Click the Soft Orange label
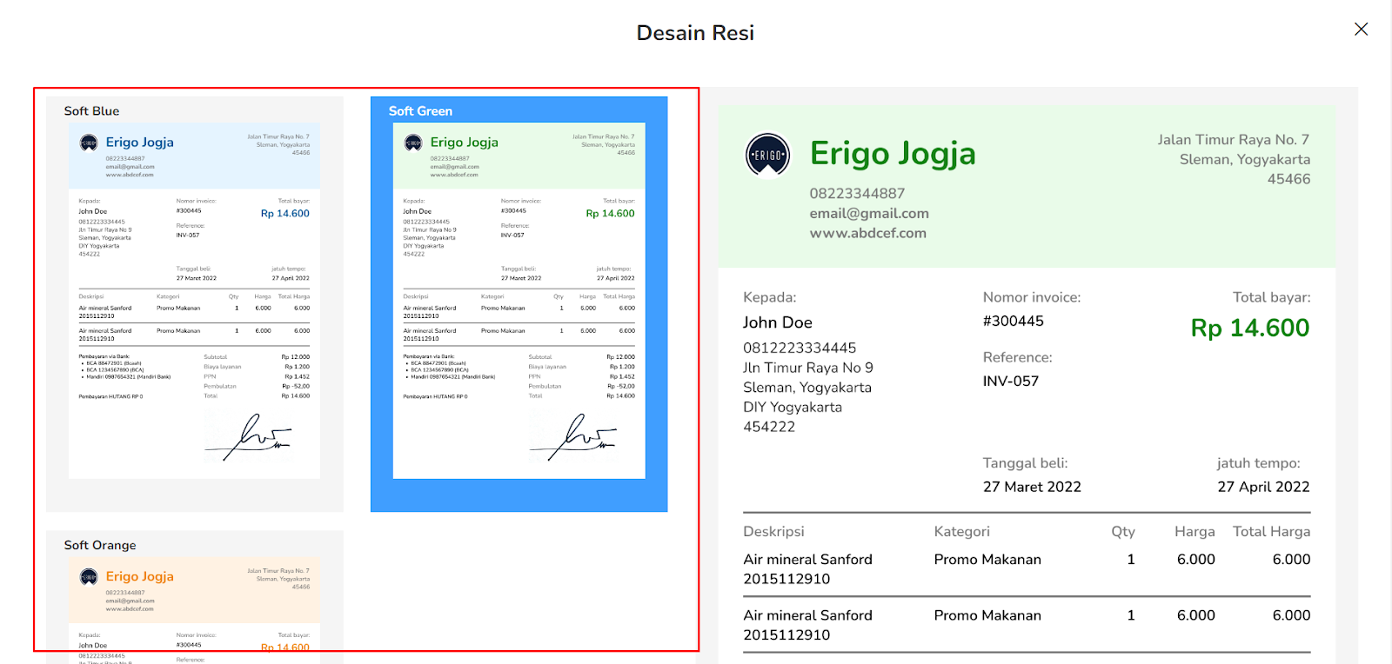Image resolution: width=1392 pixels, height=664 pixels. coord(100,546)
